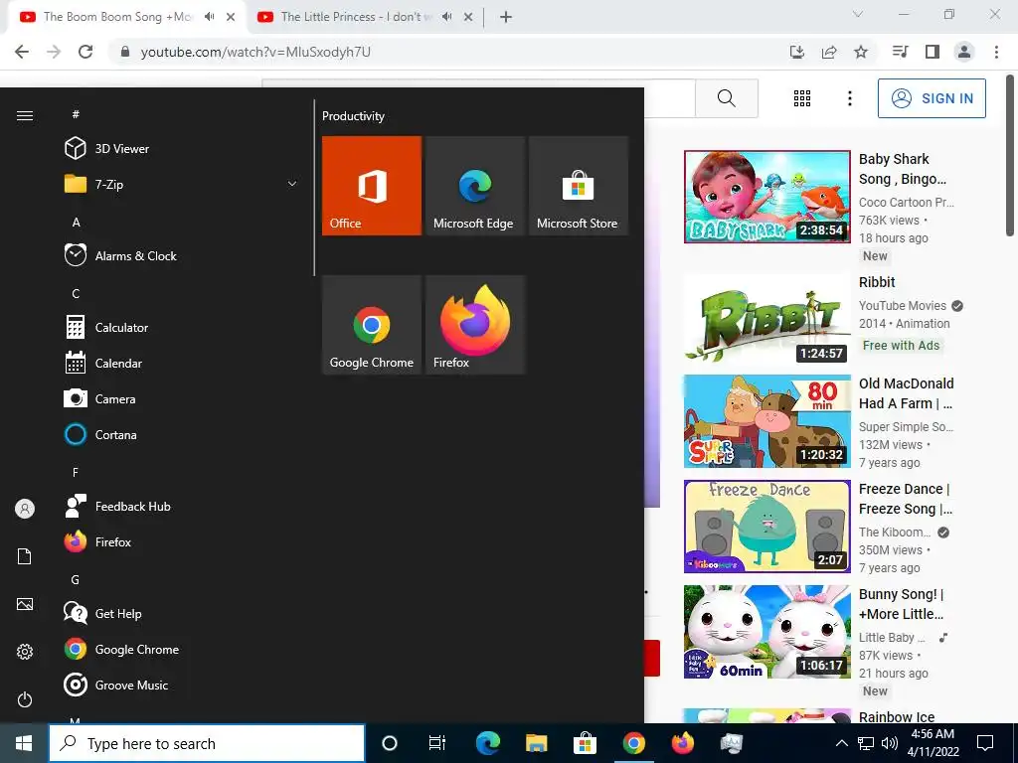Click the YouTube page scrollbar
This screenshot has width=1018, height=763.
[x=1011, y=156]
